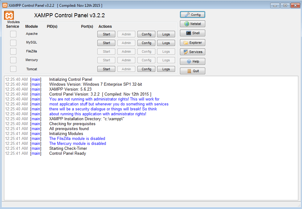Enable the Apache service checkbox
This screenshot has height=209, width=302.
click(x=13, y=34)
